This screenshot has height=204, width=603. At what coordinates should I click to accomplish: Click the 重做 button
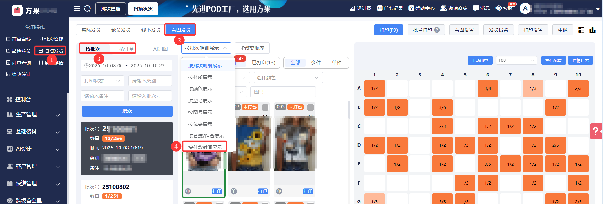(x=563, y=30)
